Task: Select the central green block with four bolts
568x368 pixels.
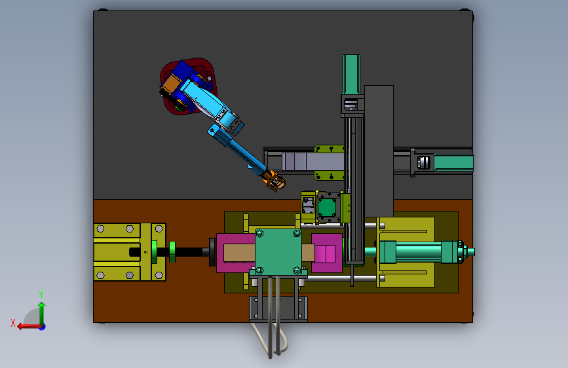Action: [278, 251]
